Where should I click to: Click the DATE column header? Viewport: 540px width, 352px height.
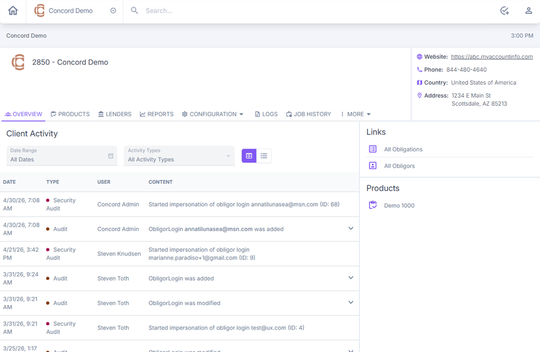(x=9, y=182)
